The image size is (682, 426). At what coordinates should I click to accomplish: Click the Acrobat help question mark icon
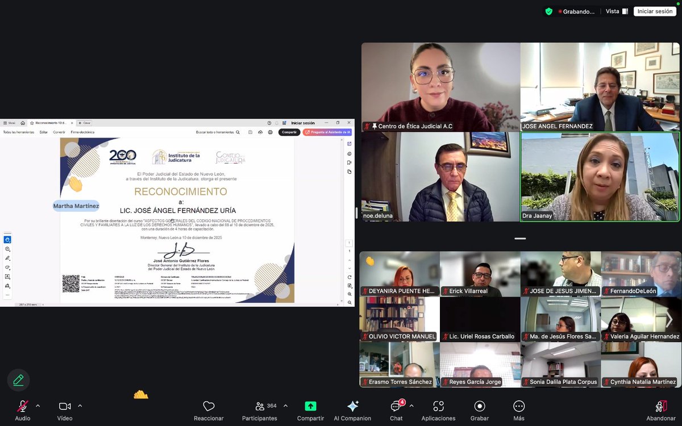pos(269,123)
